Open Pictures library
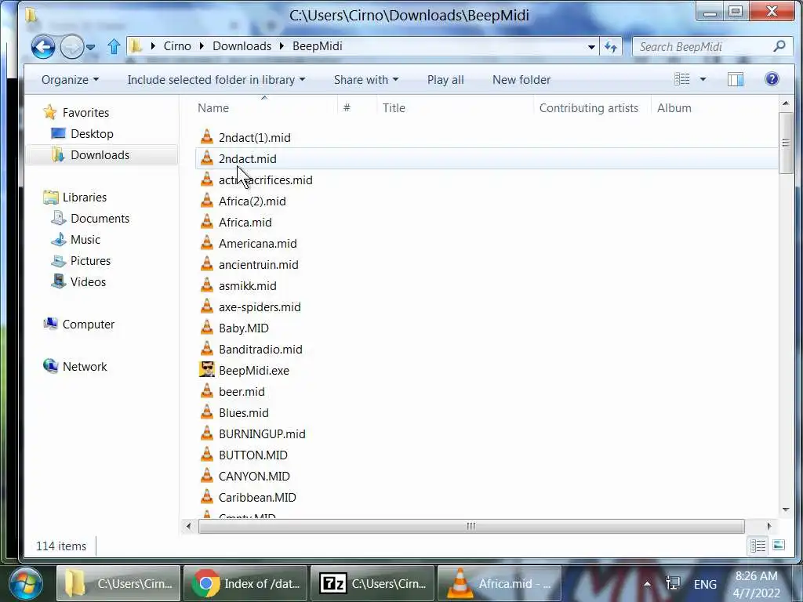The width and height of the screenshot is (803, 602). click(x=90, y=261)
